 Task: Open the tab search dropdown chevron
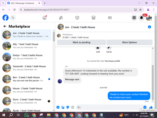point(3,3)
